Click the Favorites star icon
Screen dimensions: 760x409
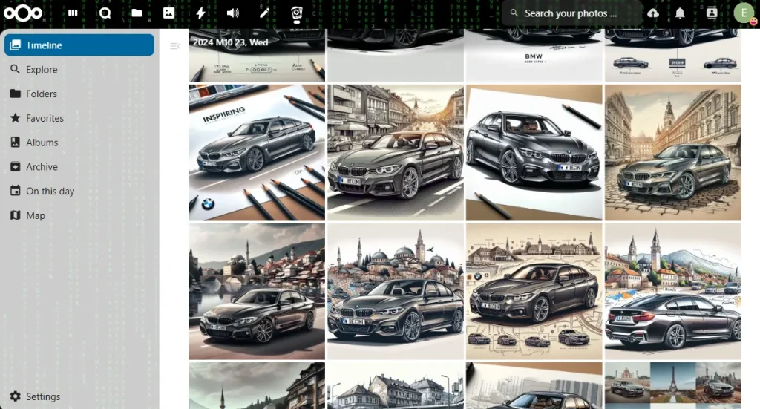coord(16,118)
